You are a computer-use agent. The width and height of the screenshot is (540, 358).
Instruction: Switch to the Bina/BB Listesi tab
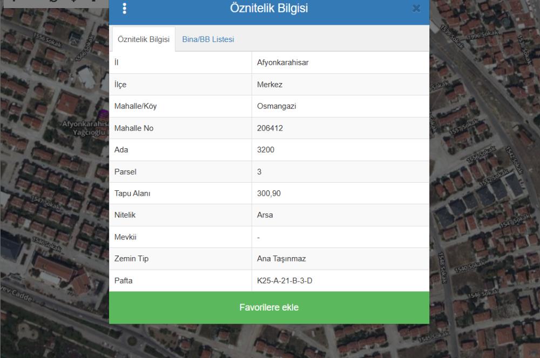pos(208,39)
